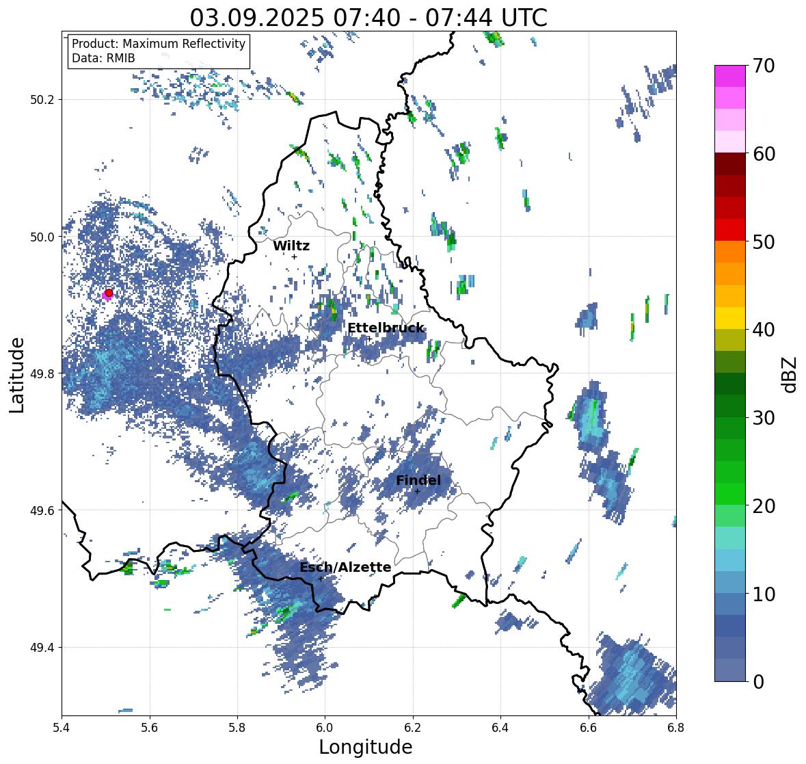Click the red radar location dot
Viewport: 806px width, 764px height.
[109, 293]
